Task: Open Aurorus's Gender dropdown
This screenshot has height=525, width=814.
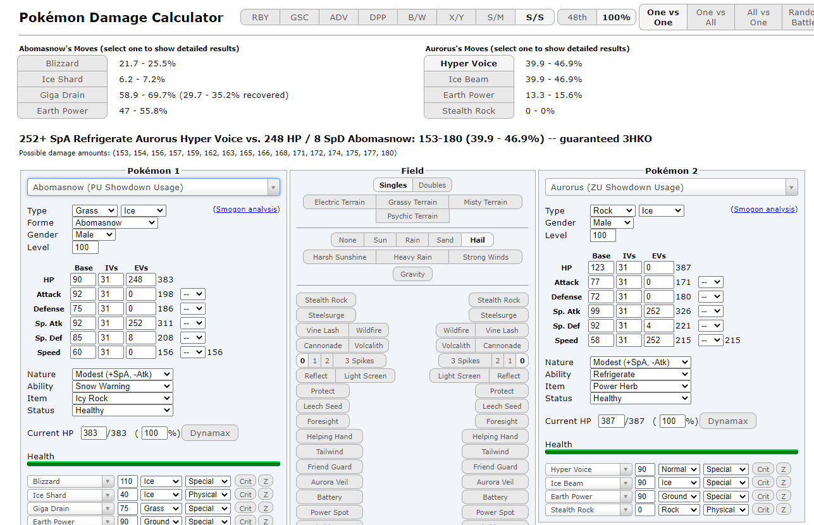Action: click(x=612, y=222)
